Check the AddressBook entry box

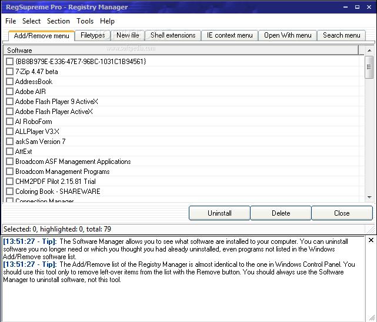tap(9, 82)
